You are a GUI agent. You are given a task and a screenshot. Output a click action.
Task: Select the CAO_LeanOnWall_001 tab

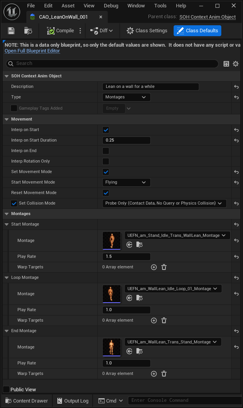(x=63, y=17)
